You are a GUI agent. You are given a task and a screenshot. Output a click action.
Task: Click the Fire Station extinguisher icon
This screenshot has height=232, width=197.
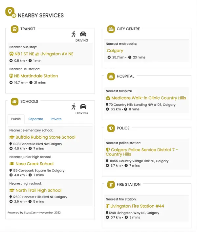click(111, 185)
